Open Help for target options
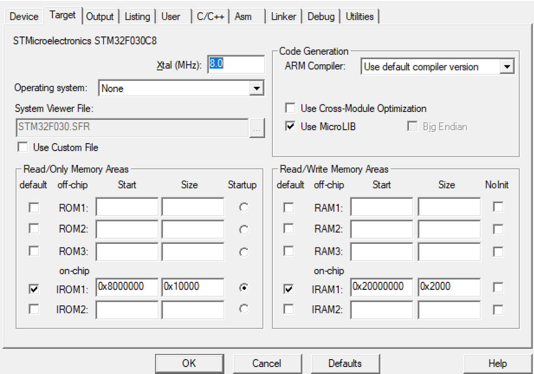Image resolution: width=534 pixels, height=374 pixels. [x=498, y=363]
